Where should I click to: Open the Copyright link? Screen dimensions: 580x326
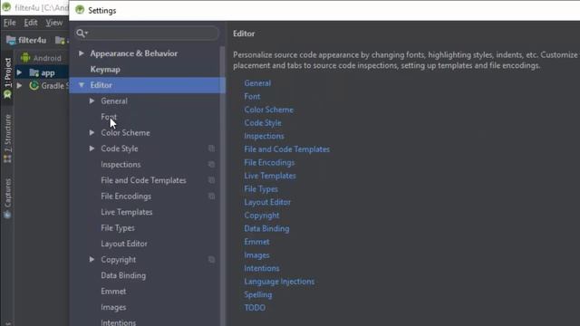[262, 216]
